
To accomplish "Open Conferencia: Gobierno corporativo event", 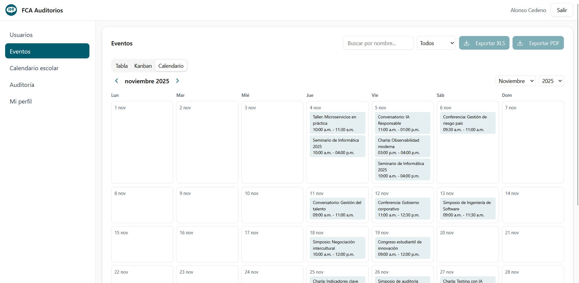I will point(403,209).
